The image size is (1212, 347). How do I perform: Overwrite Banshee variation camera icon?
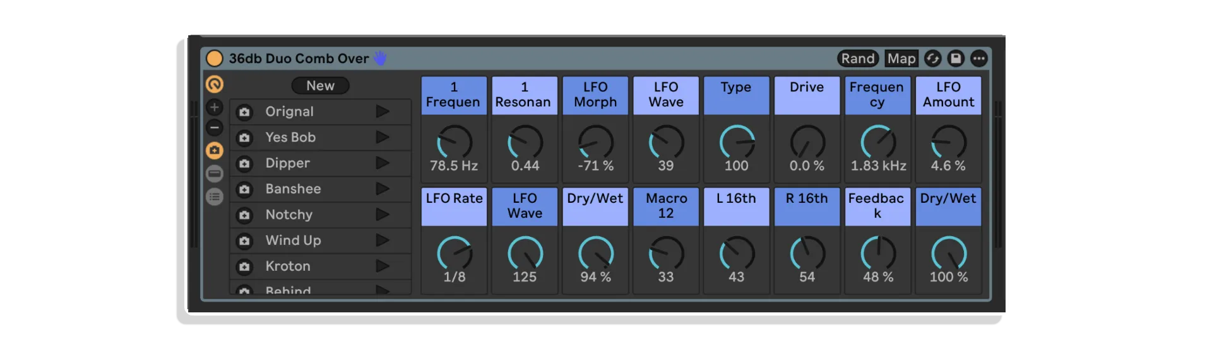(x=244, y=190)
